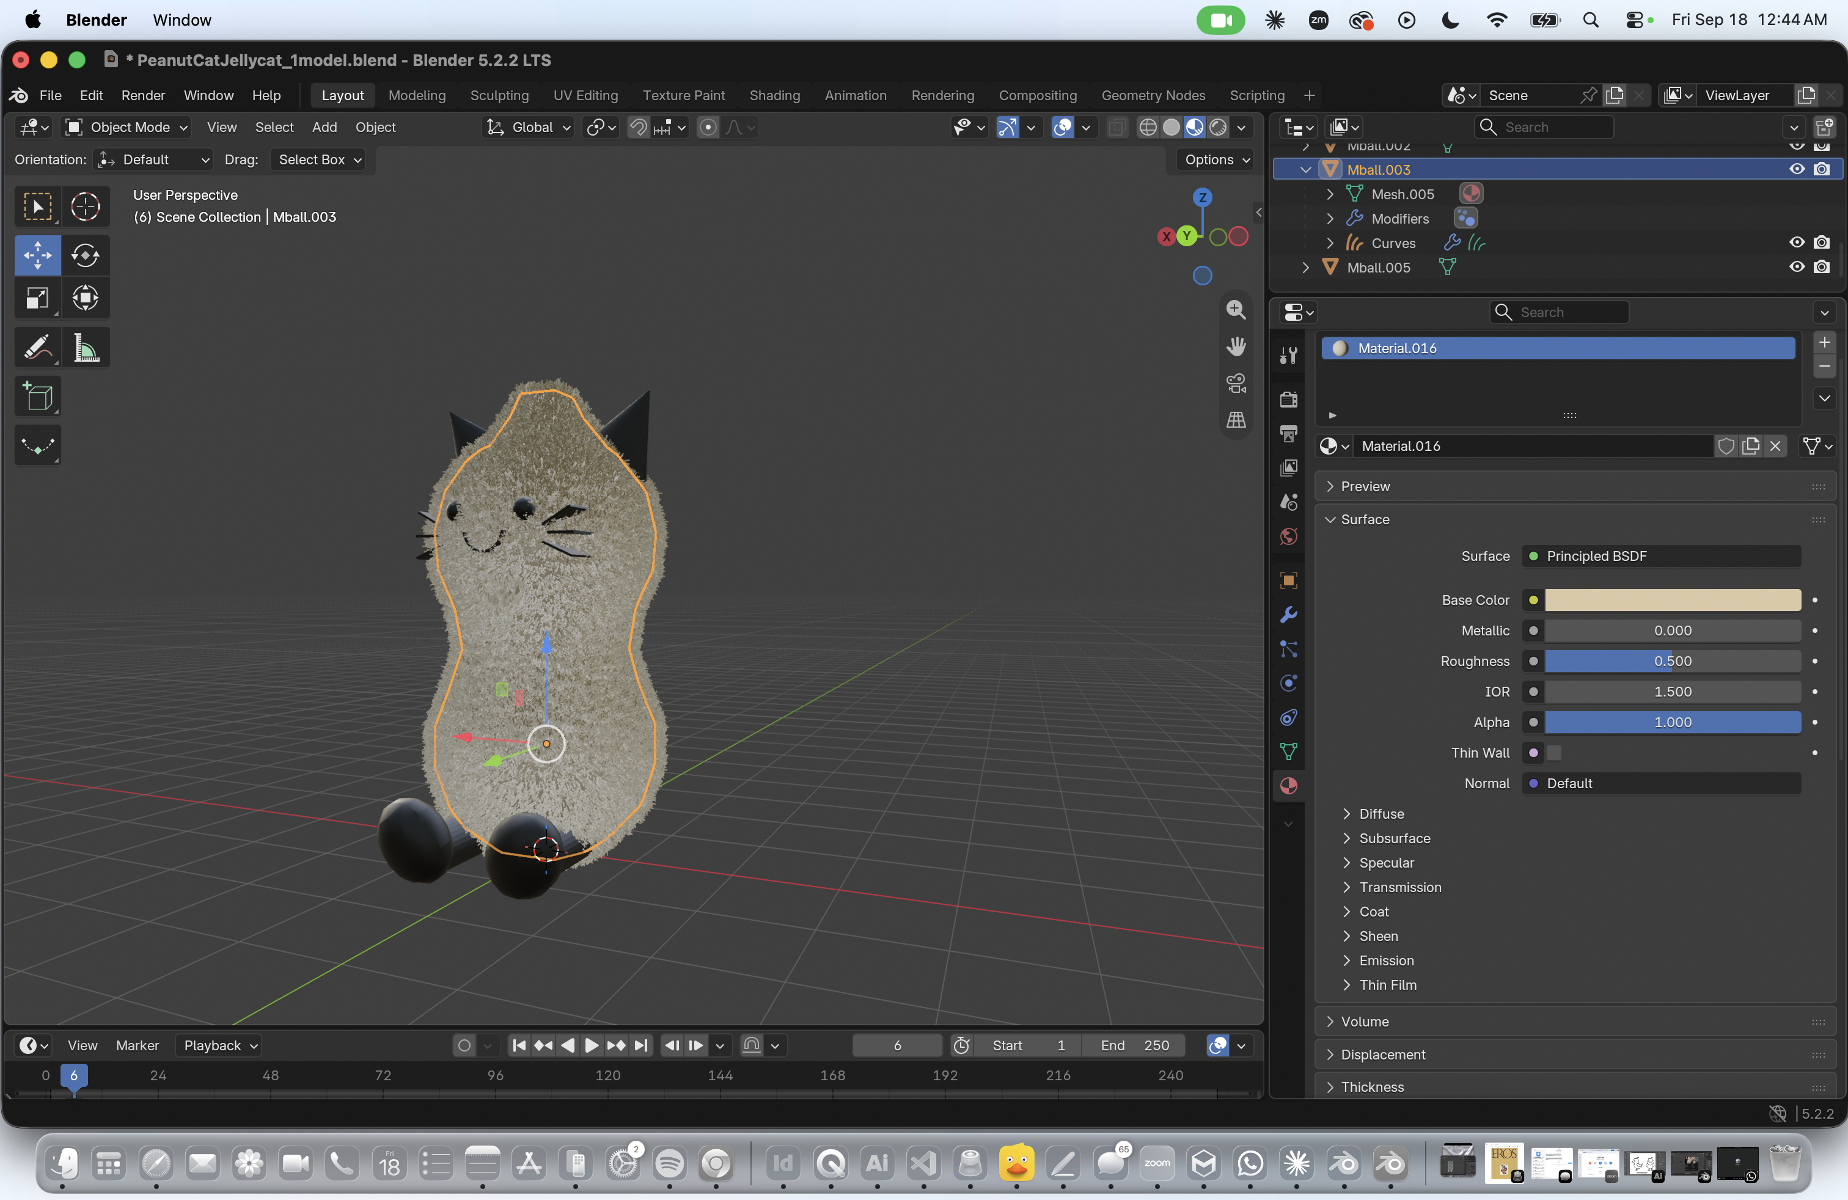Open the Physics properties tab

(1289, 683)
